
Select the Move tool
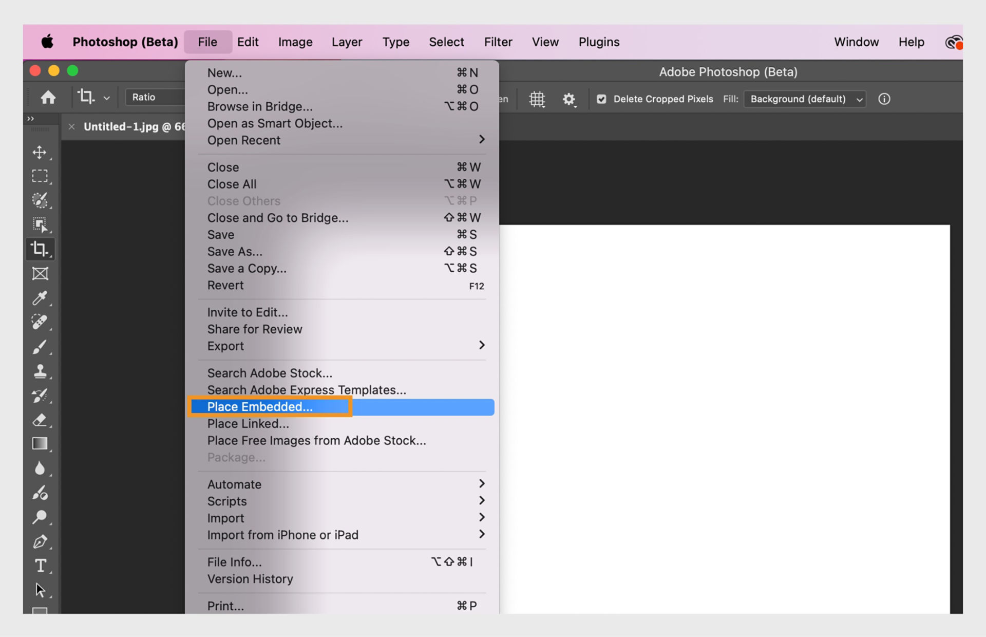40,152
